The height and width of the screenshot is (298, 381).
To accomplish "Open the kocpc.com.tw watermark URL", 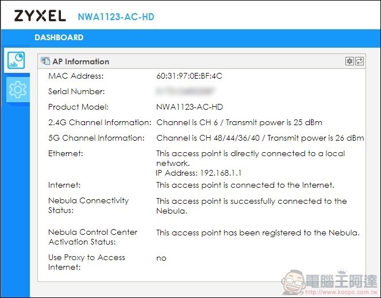I will click(x=341, y=292).
